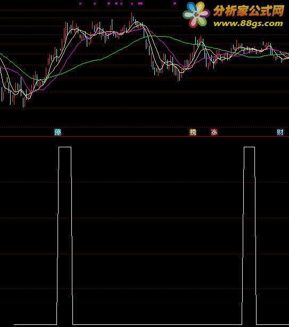The height and width of the screenshot is (327, 289).
Task: Click the left rising edge of first white pulse
Action: pos(58,236)
